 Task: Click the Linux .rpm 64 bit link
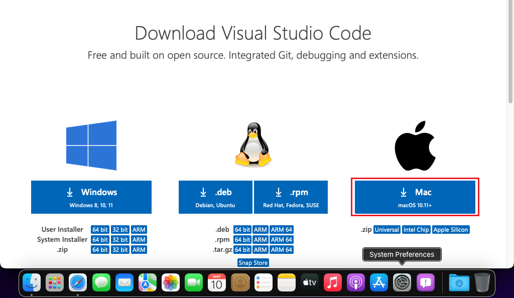[x=242, y=240]
